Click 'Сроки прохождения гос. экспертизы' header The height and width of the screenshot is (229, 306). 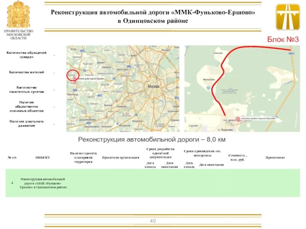[202, 153]
